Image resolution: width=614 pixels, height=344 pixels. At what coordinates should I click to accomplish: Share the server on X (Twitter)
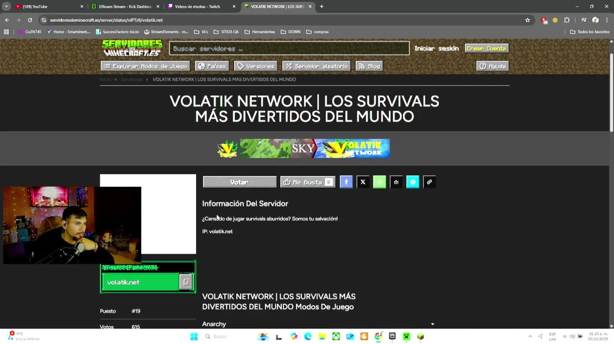point(363,182)
